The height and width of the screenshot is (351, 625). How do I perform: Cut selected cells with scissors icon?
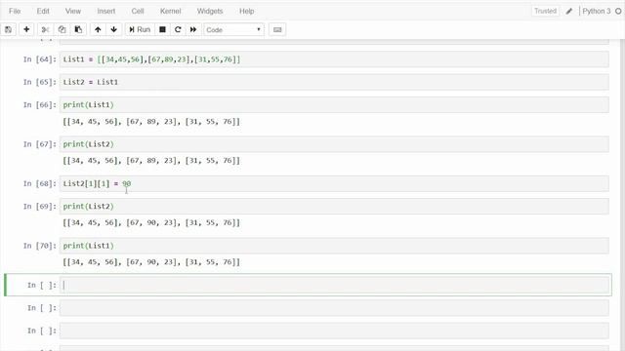coord(45,30)
